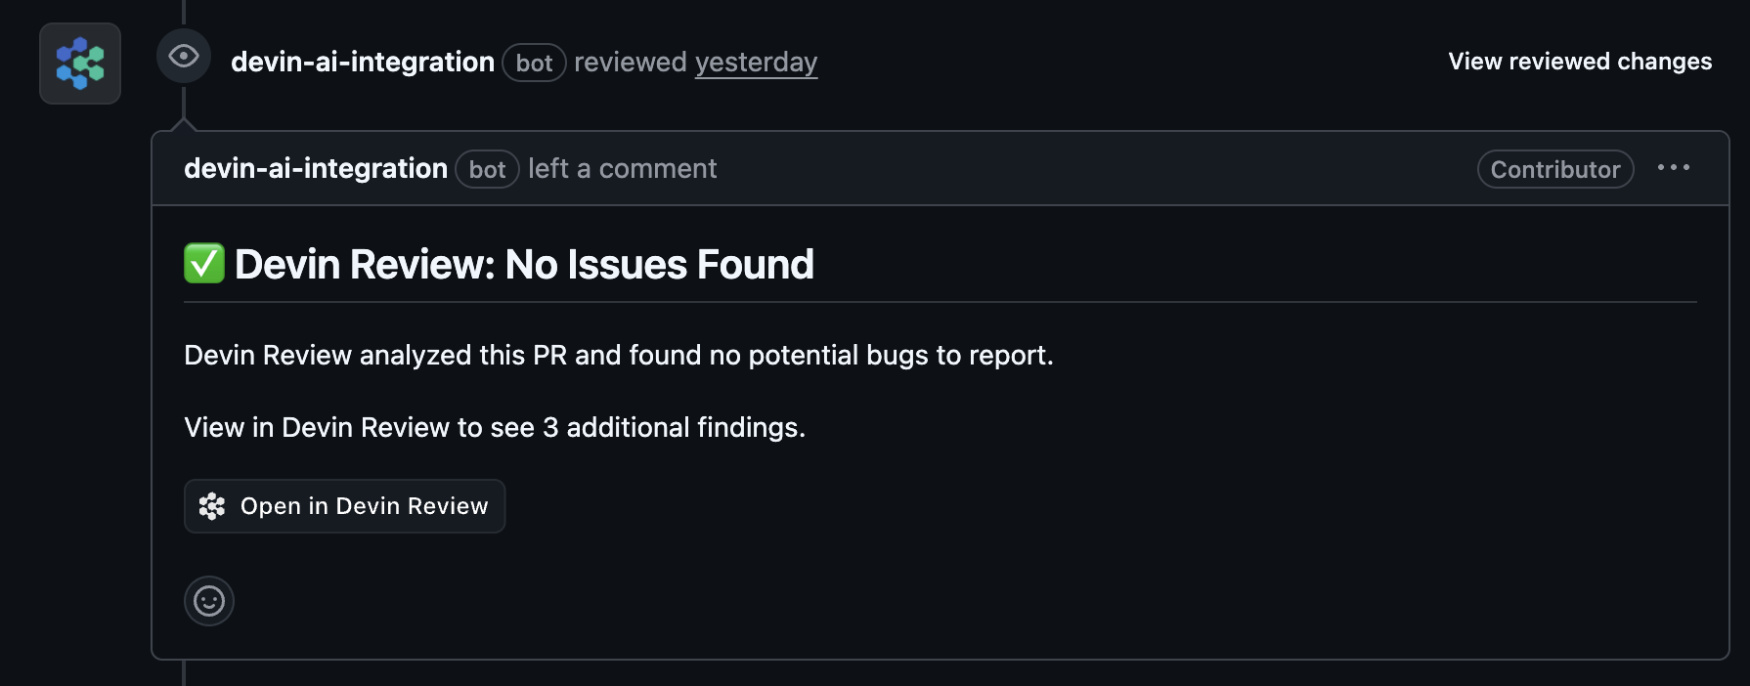Click the Devin avatar thumbnail

(80, 64)
